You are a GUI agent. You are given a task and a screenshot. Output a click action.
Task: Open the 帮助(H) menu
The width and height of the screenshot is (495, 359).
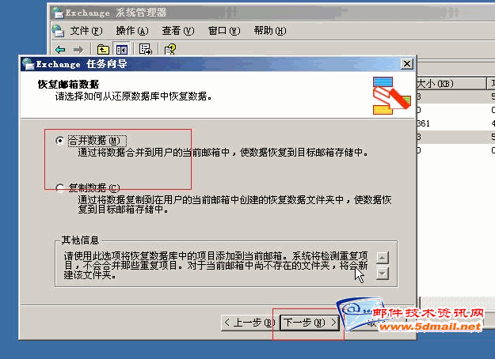click(270, 31)
